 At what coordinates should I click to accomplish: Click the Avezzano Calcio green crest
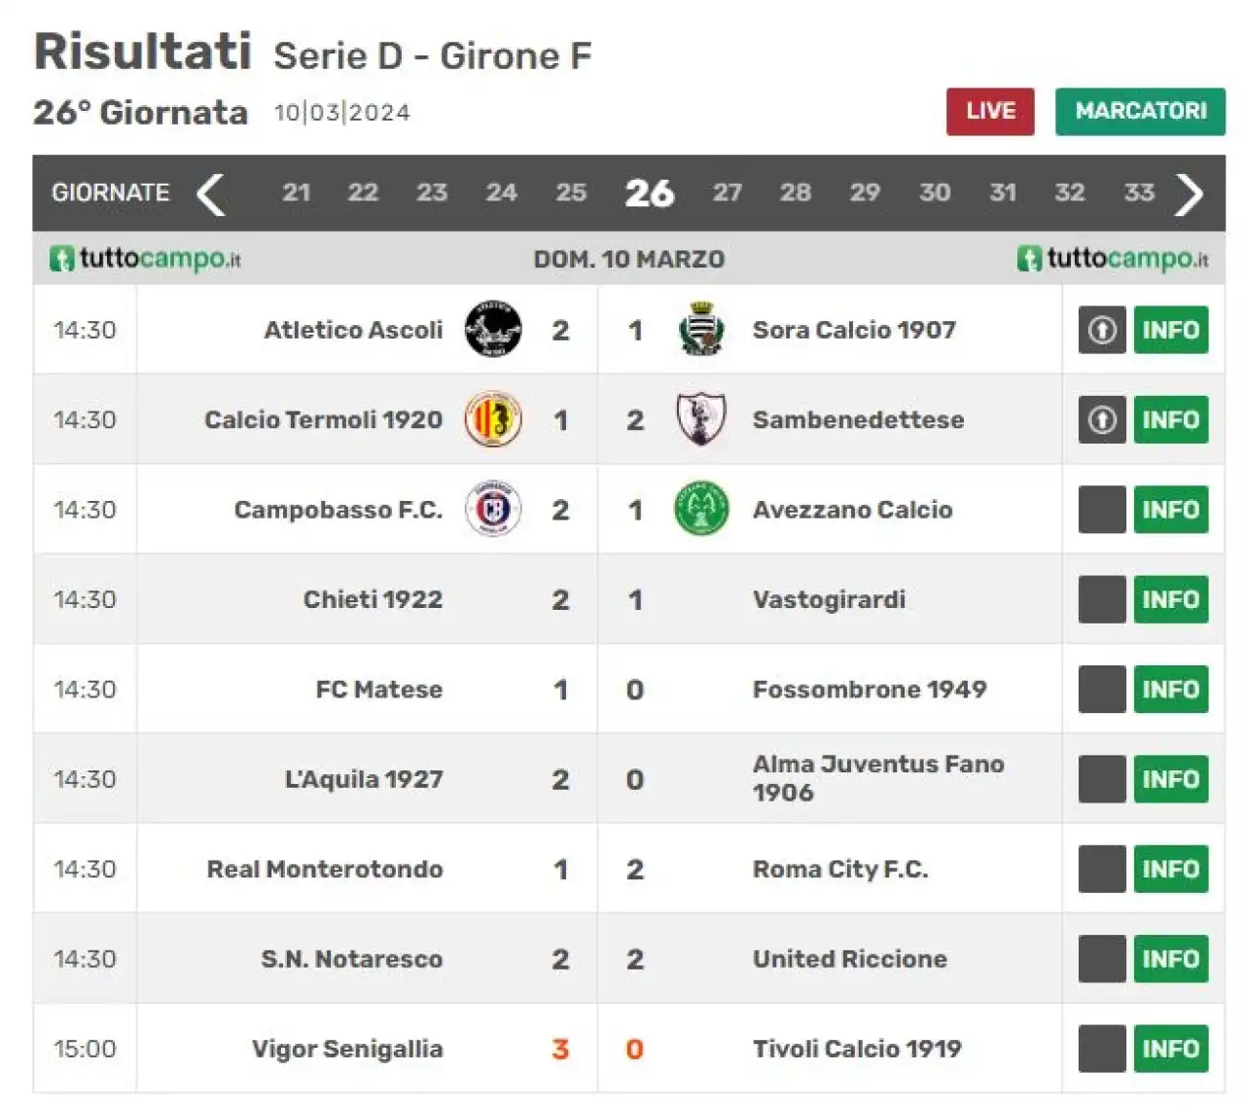point(700,510)
